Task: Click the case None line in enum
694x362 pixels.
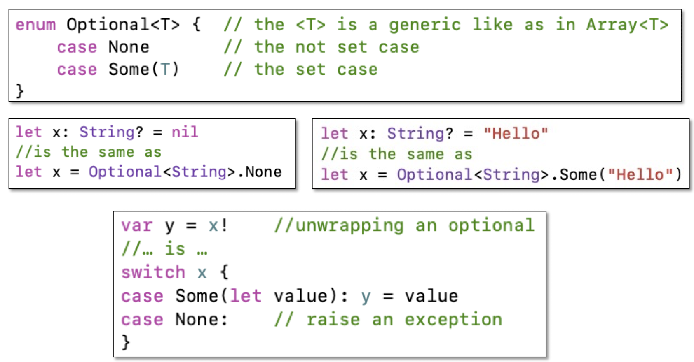Action: tap(103, 47)
